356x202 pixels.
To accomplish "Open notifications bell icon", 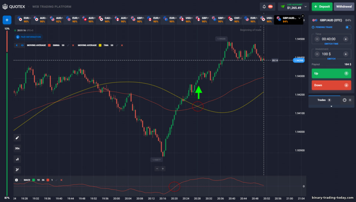I will (264, 7).
